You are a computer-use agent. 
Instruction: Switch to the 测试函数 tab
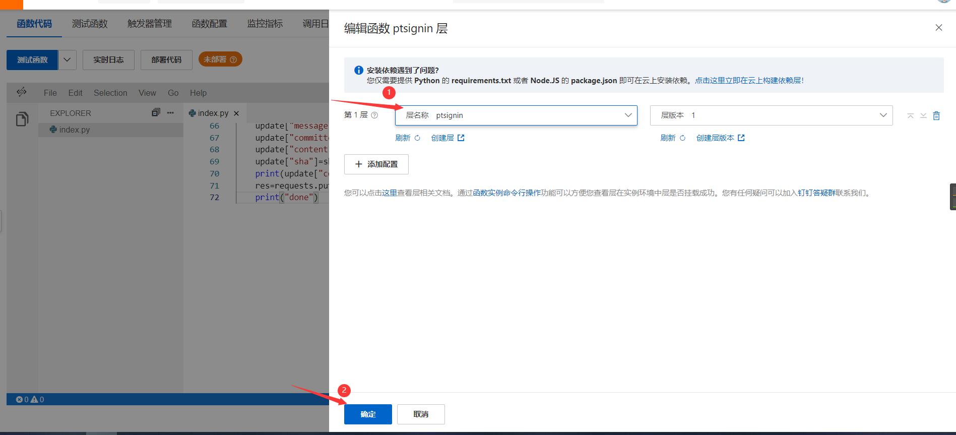[90, 24]
